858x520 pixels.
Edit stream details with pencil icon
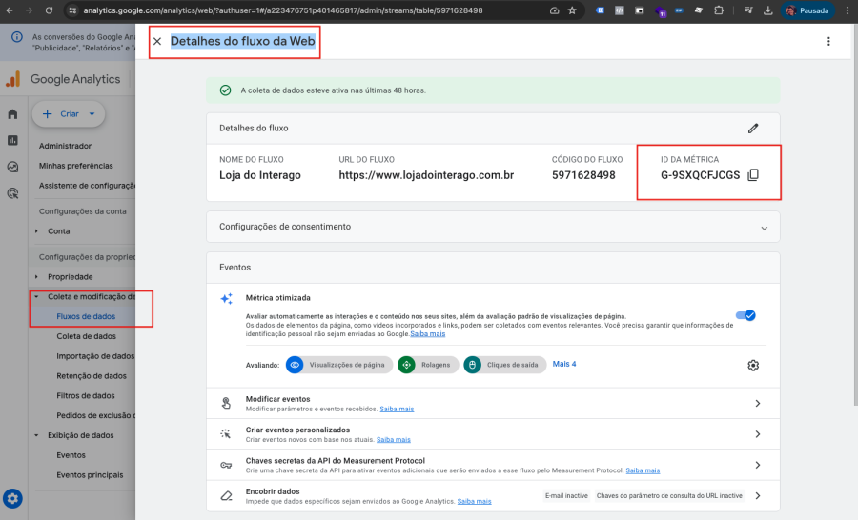tap(753, 128)
